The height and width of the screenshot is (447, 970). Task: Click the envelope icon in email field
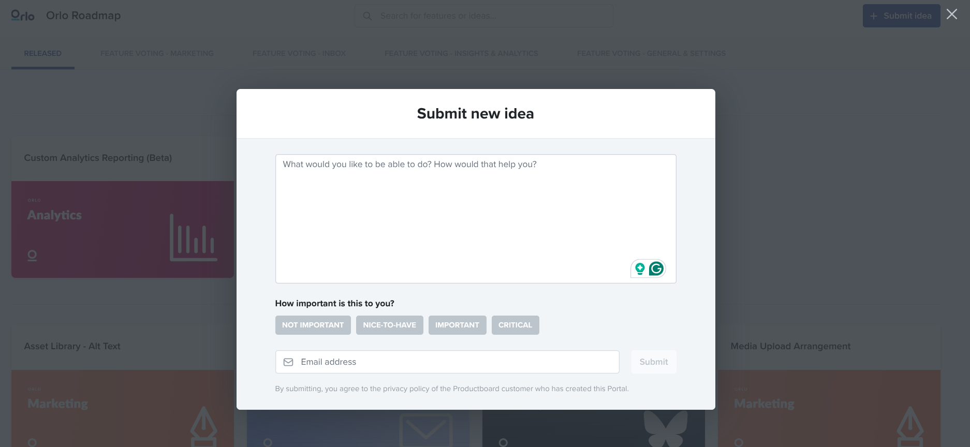(288, 362)
